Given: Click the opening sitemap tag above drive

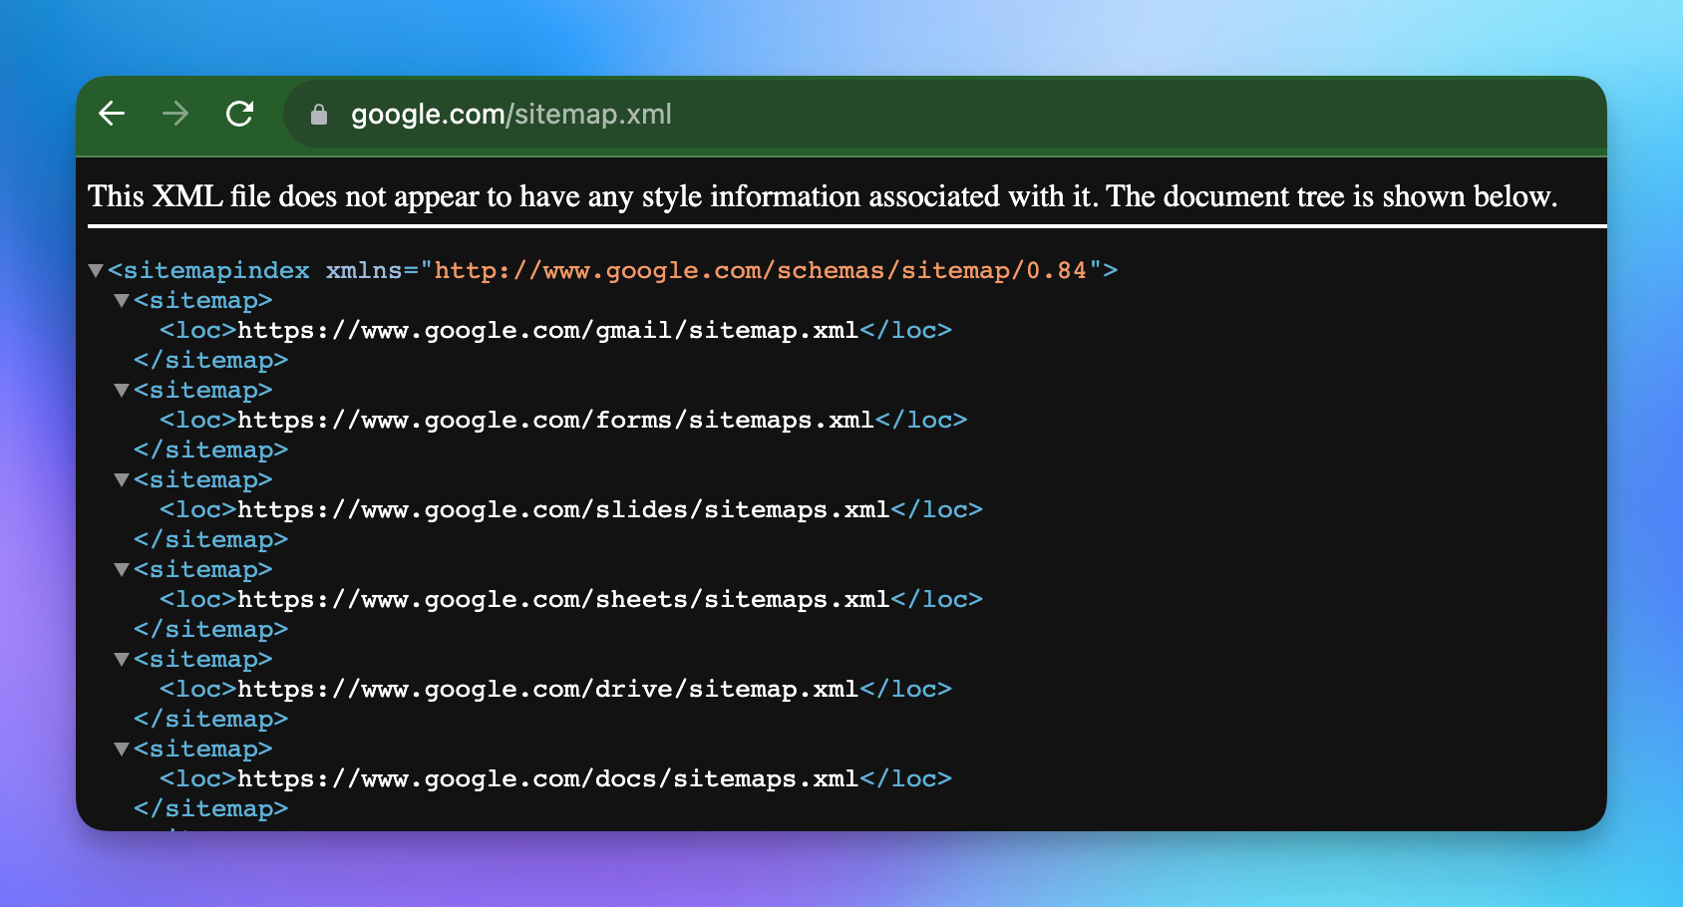Looking at the screenshot, I should 203,660.
